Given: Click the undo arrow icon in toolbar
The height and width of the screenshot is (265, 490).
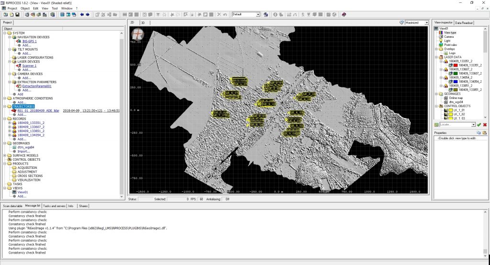Looking at the screenshot, I should point(225,15).
